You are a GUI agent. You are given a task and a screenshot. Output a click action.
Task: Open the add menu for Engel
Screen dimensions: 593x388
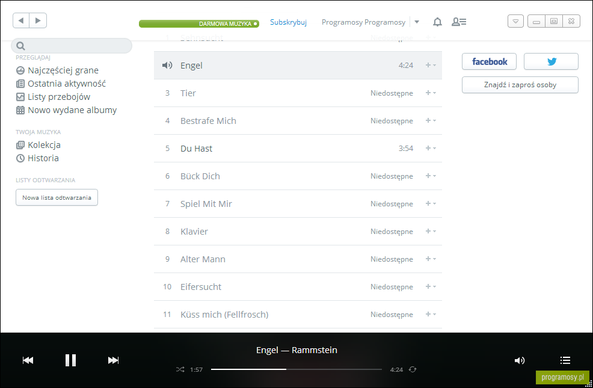[431, 65]
